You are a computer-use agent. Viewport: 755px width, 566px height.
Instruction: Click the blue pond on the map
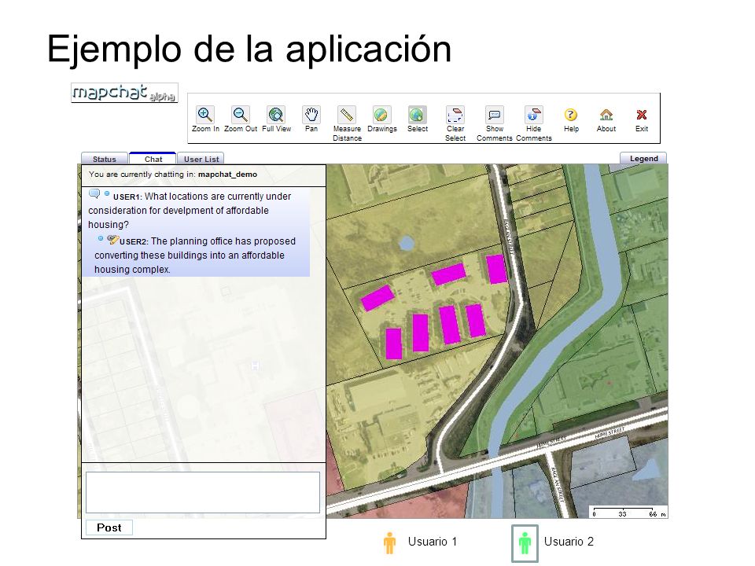(407, 243)
